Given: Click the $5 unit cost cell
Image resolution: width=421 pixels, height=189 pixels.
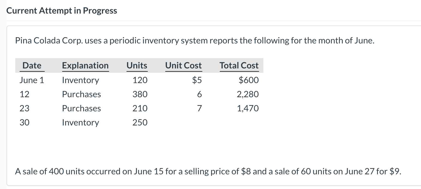Looking at the screenshot, I should click(x=197, y=80).
